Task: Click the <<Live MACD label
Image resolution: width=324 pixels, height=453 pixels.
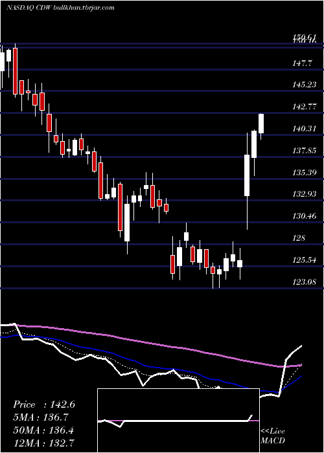Action: coord(273,436)
